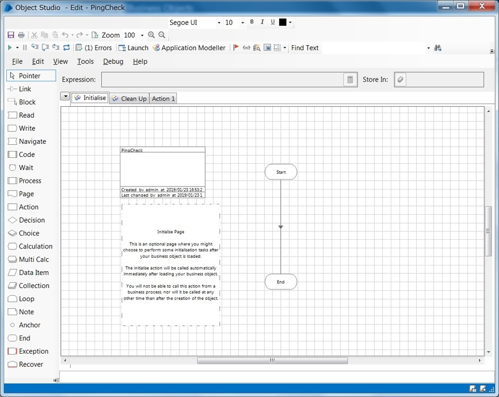Open the Zoom percentage dropdown
Image resolution: width=499 pixels, height=397 pixels.
[142, 35]
